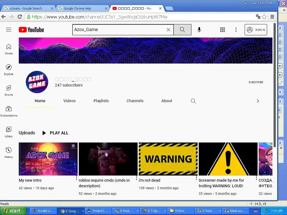The height and width of the screenshot is (215, 287).
Task: Open 'My new intro' video title
Action: 30,180
